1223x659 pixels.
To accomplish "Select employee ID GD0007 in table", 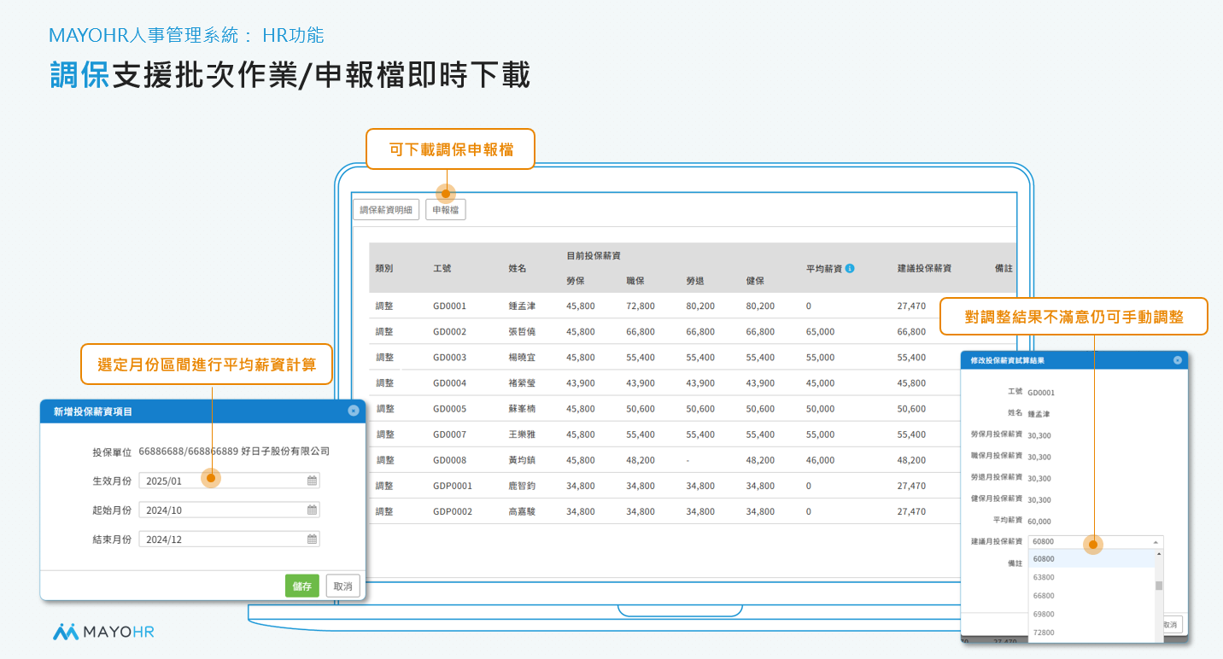I will click(x=450, y=434).
